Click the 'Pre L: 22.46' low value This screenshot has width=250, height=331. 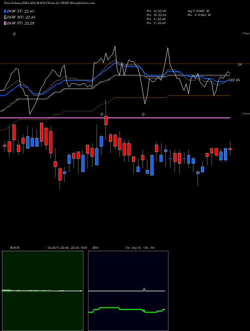156,19
